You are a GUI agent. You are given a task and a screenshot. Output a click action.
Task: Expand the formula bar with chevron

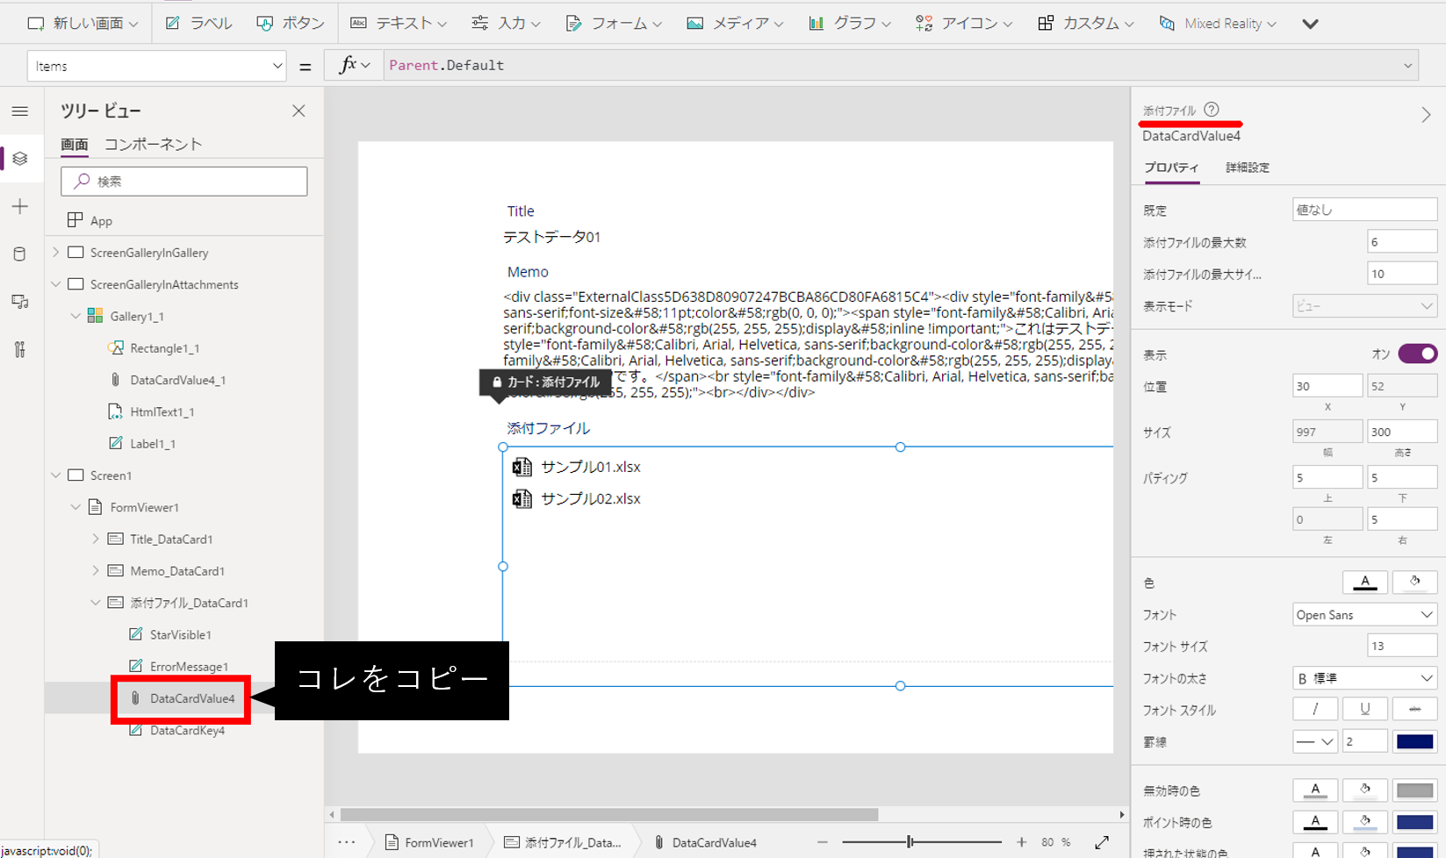pos(1407,66)
